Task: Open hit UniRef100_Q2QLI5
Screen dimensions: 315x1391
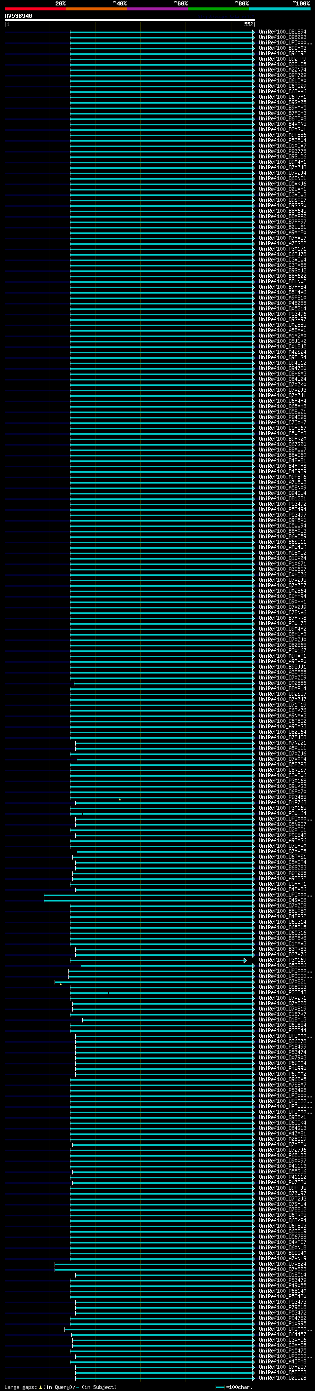Action: (283, 64)
